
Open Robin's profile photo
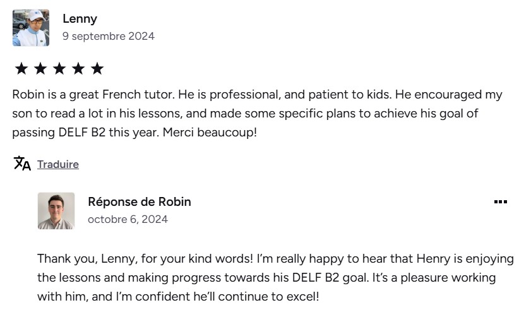pyautogui.click(x=56, y=211)
